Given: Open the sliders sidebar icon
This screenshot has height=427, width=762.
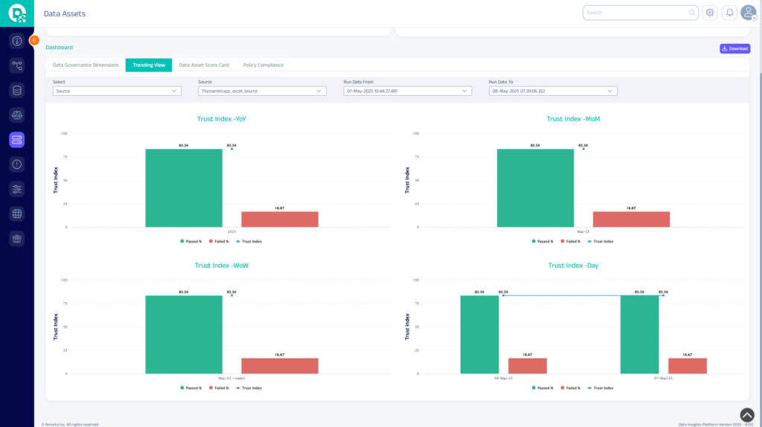Looking at the screenshot, I should point(17,189).
